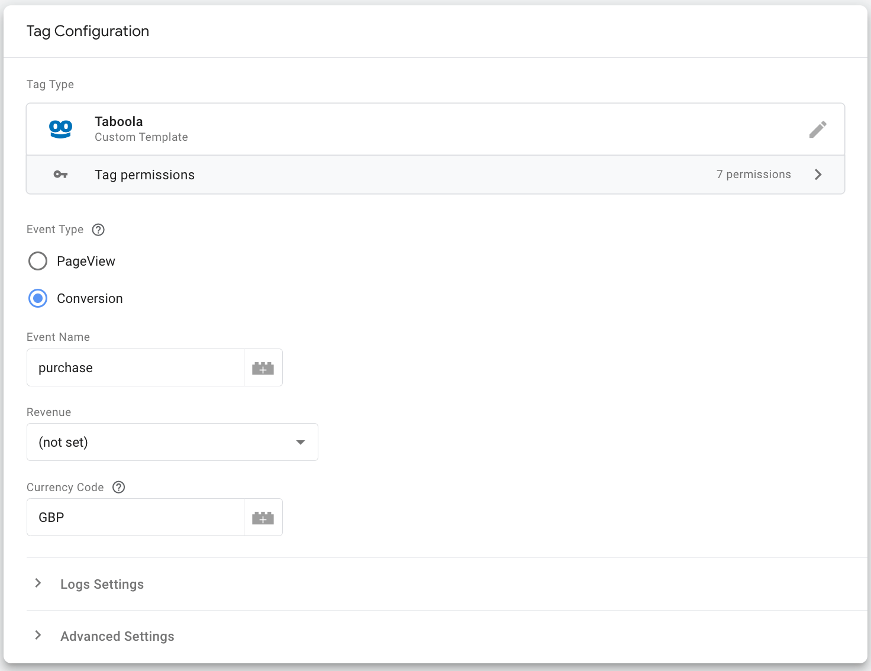Click the Taboola logo icon
This screenshot has height=671, width=871.
coord(60,129)
